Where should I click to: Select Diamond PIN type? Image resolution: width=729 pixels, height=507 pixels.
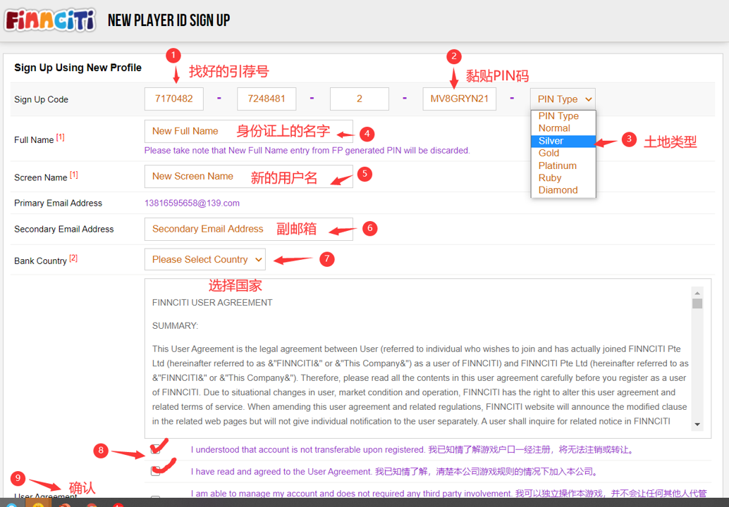coord(563,190)
